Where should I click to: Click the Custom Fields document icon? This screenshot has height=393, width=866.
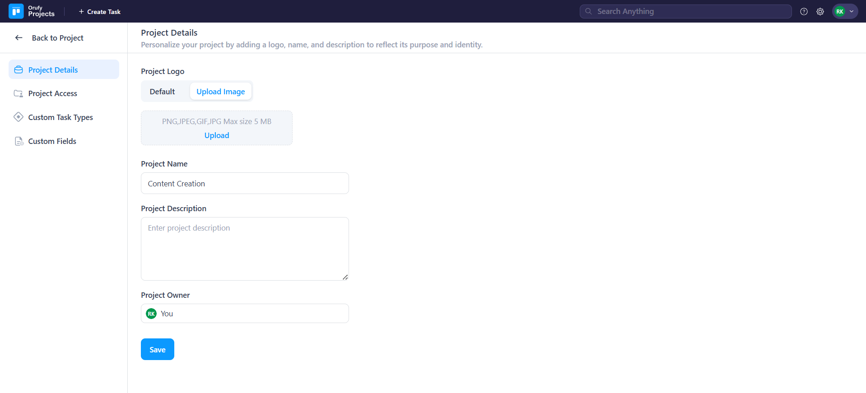[19, 141]
